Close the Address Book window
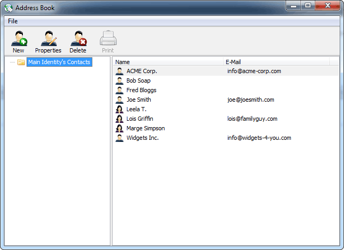The height and width of the screenshot is (250, 344). click(x=328, y=6)
